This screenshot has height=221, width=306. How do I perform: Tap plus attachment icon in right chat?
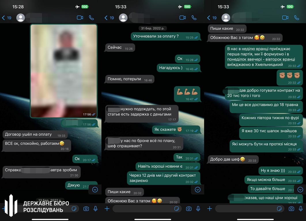(209, 209)
